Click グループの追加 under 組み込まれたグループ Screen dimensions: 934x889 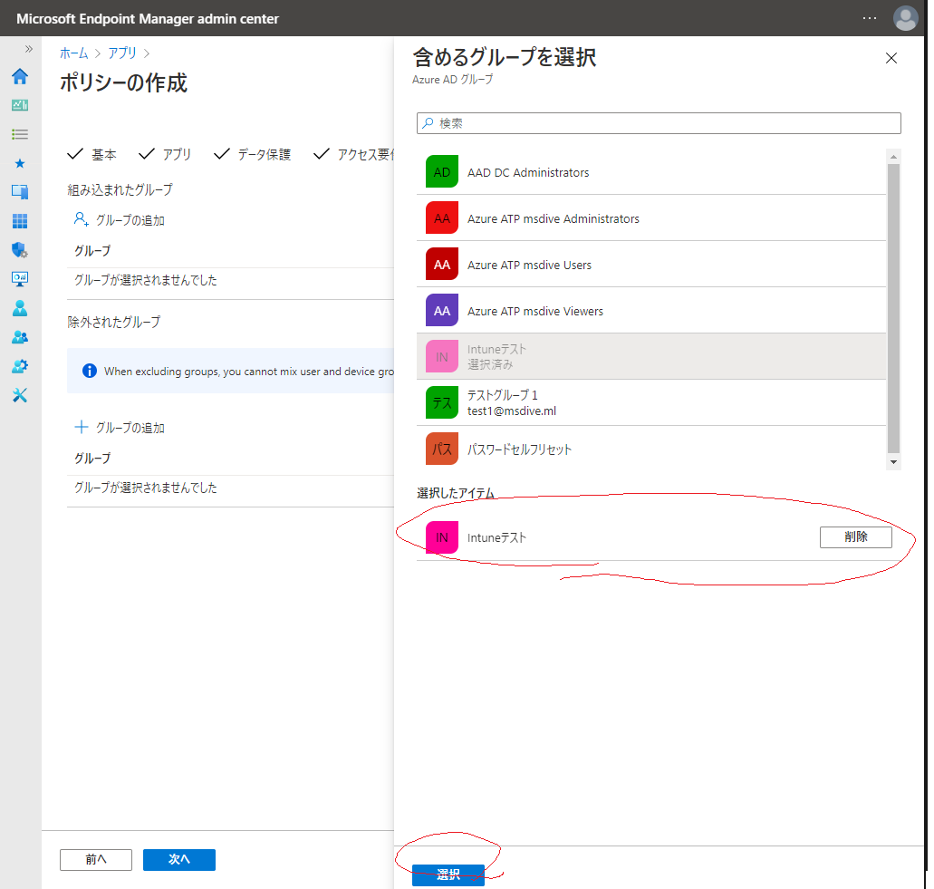pos(120,220)
